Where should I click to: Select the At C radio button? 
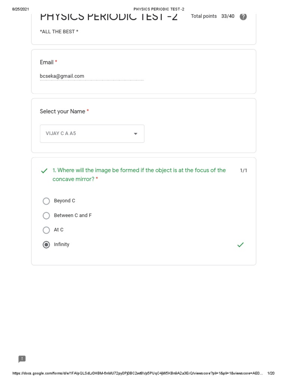click(x=46, y=230)
